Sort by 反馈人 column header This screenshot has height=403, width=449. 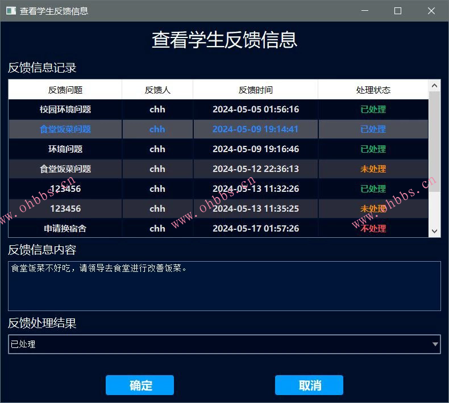[x=157, y=90]
